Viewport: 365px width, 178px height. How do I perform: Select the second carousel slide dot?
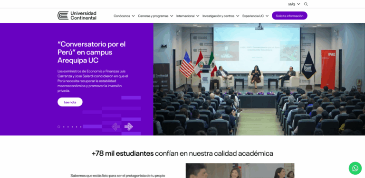(x=64, y=127)
